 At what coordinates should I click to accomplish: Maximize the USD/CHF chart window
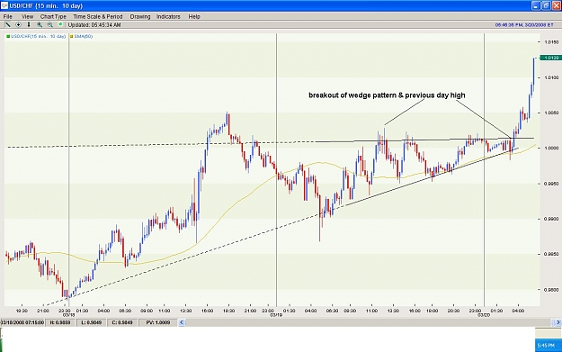click(546, 5)
